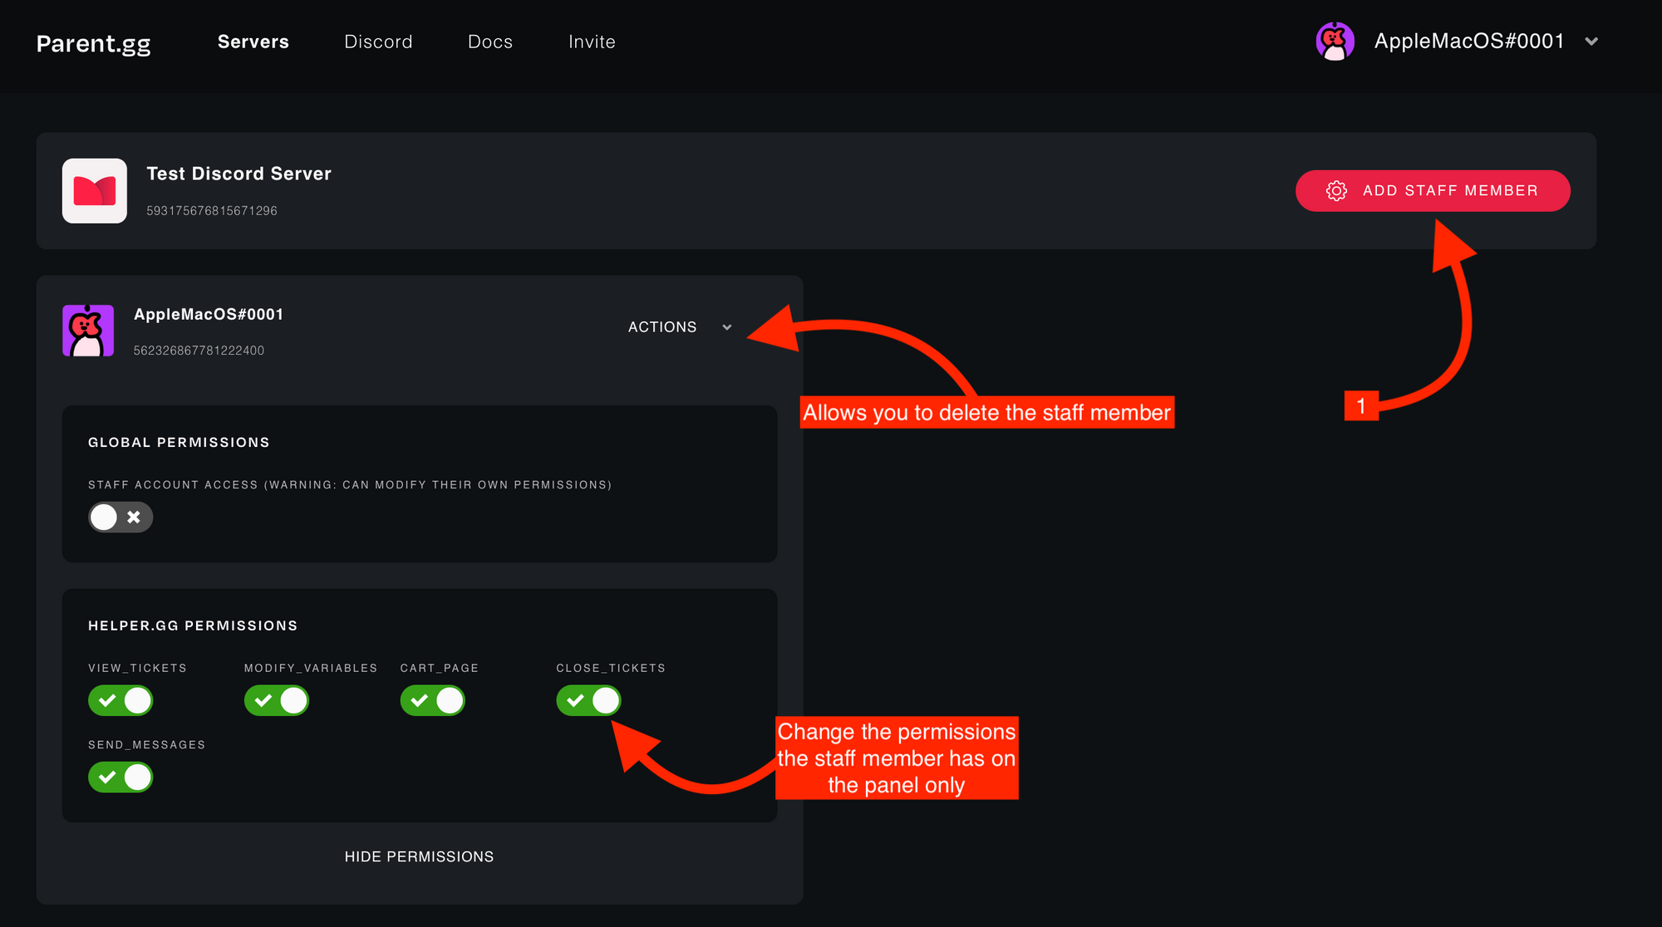Click the Parent.gg logo
The image size is (1662, 927).
click(93, 43)
